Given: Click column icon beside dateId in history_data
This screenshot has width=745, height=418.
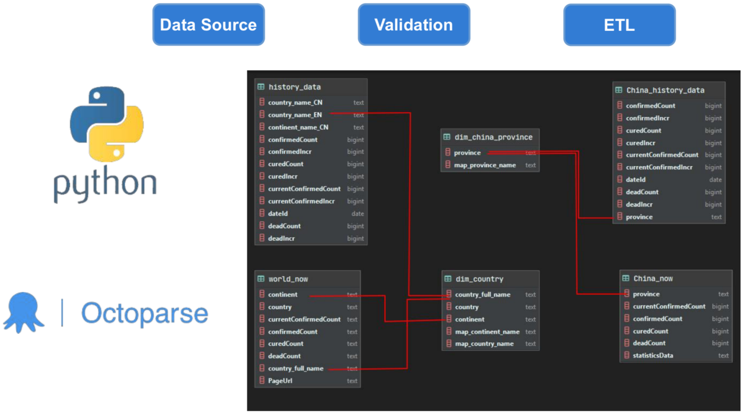Looking at the screenshot, I should point(262,213).
